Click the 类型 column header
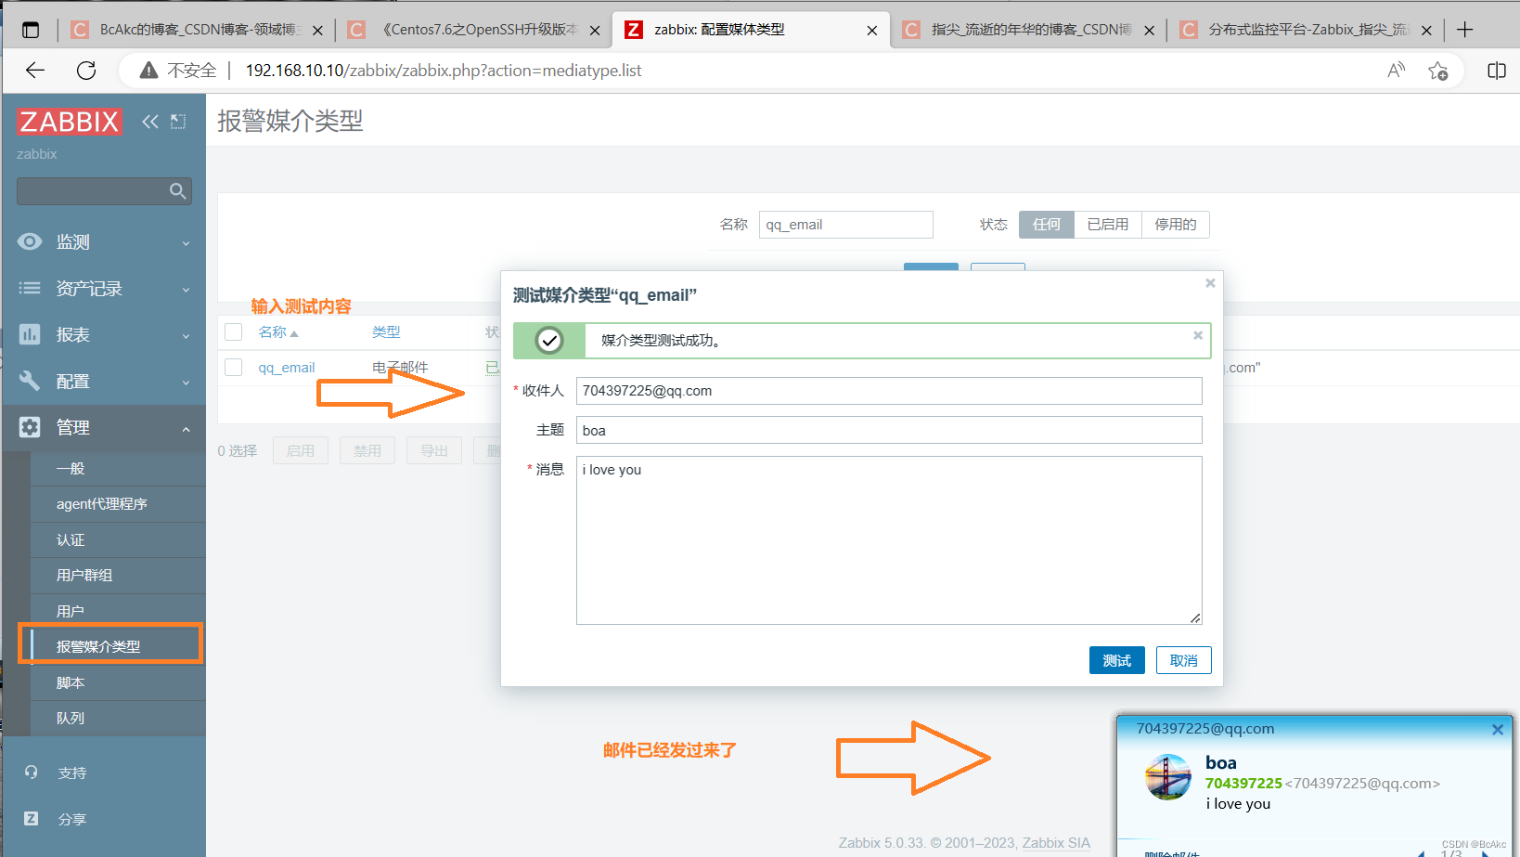Viewport: 1520px width, 857px height. [x=386, y=331]
